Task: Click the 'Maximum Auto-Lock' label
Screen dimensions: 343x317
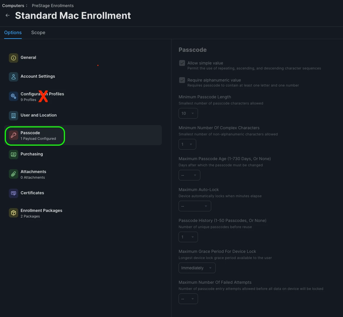Action: pyautogui.click(x=199, y=190)
